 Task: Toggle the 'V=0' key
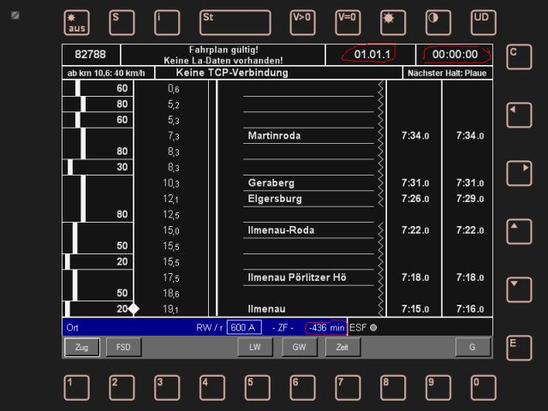(x=348, y=21)
